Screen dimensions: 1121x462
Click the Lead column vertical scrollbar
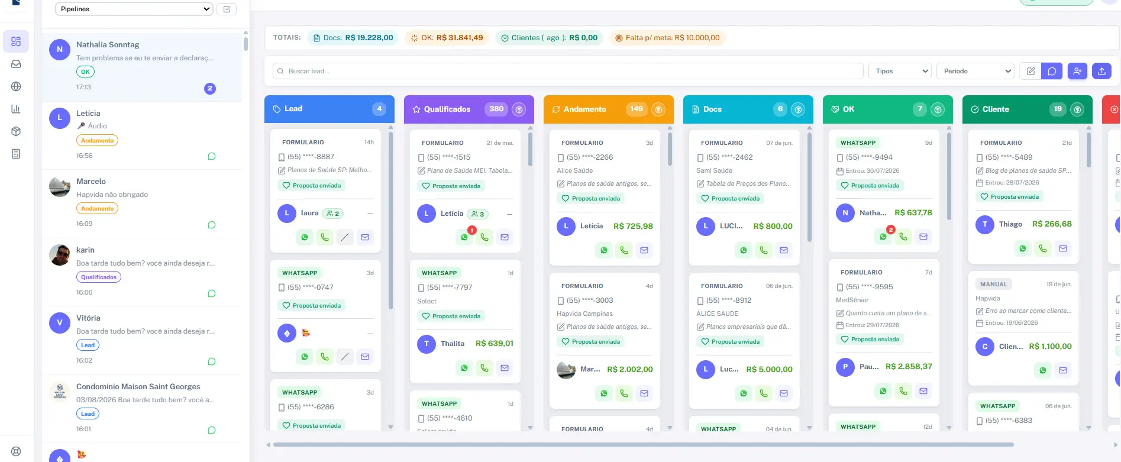point(390,220)
